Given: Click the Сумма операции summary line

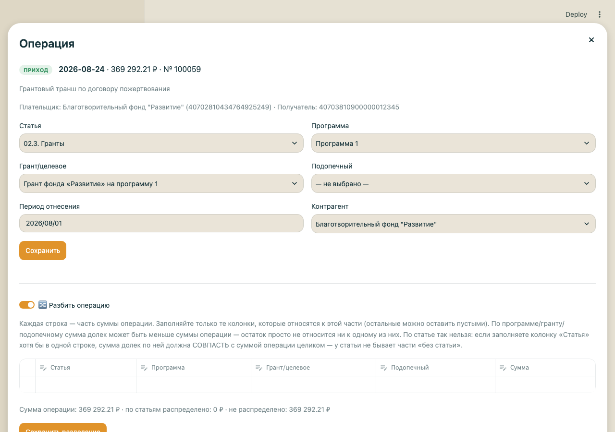Looking at the screenshot, I should [175, 409].
